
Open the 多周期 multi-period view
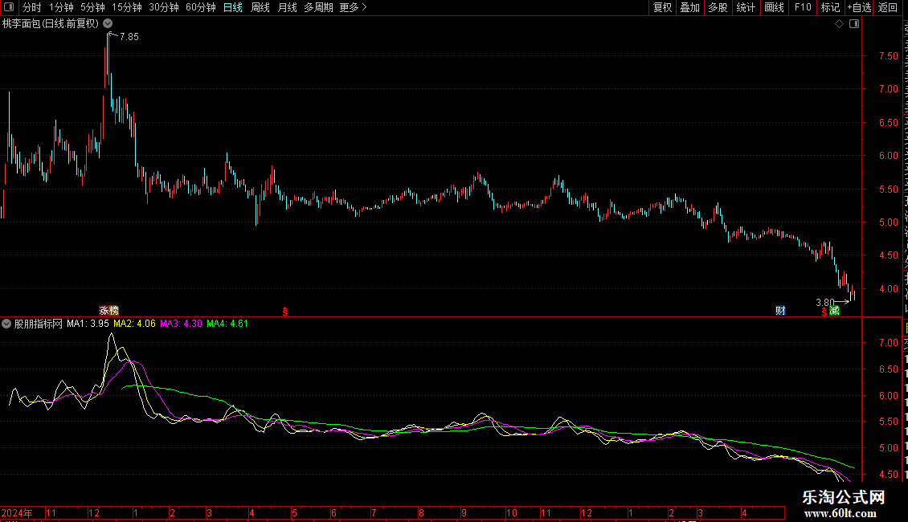(x=318, y=7)
